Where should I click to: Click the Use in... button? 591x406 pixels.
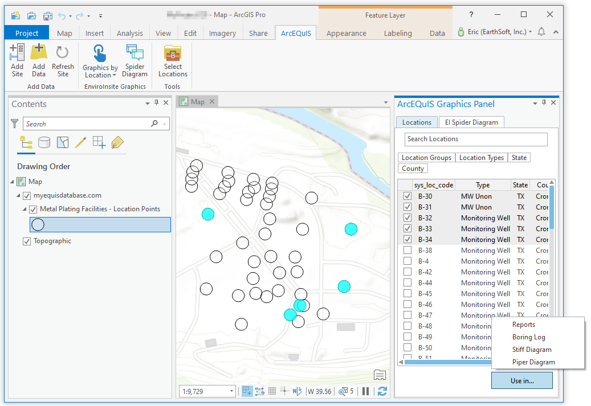click(522, 380)
